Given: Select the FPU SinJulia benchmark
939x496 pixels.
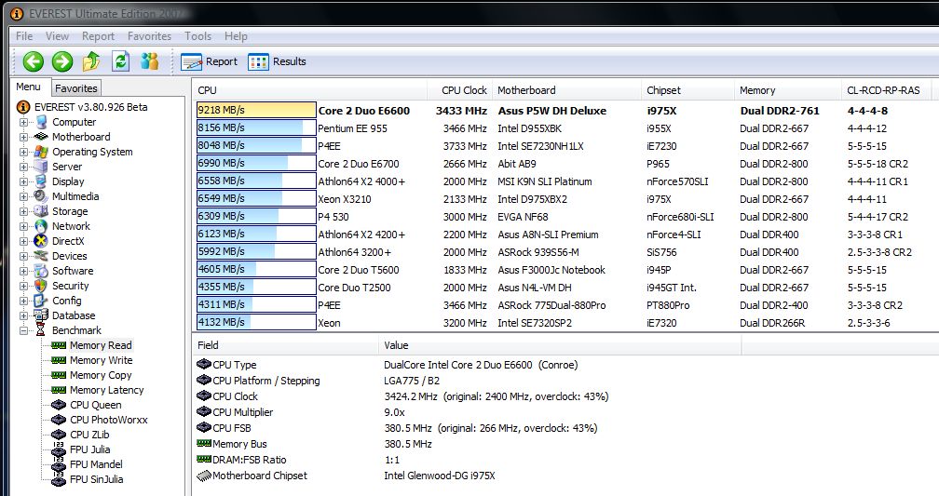Looking at the screenshot, I should click(x=97, y=479).
